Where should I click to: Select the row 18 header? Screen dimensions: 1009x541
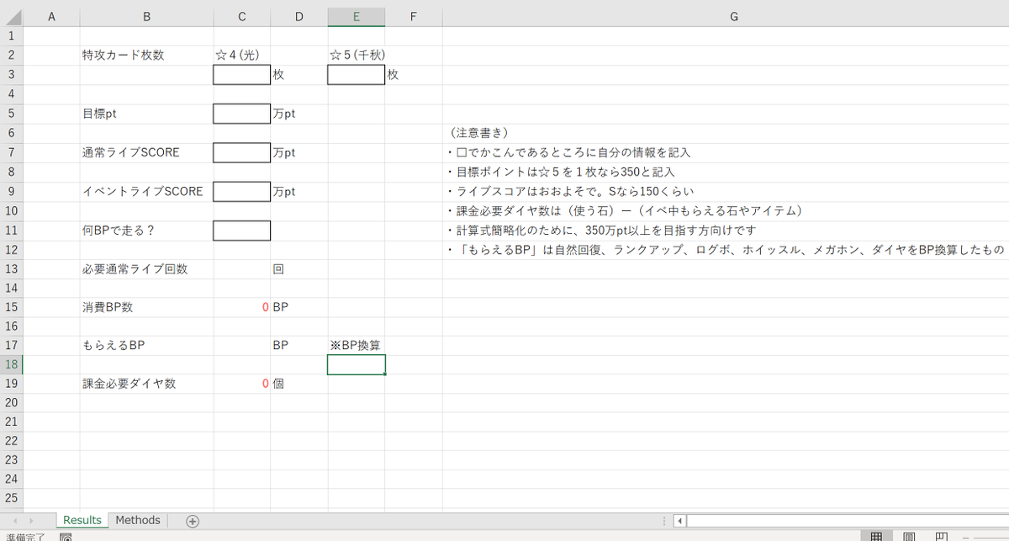click(12, 364)
